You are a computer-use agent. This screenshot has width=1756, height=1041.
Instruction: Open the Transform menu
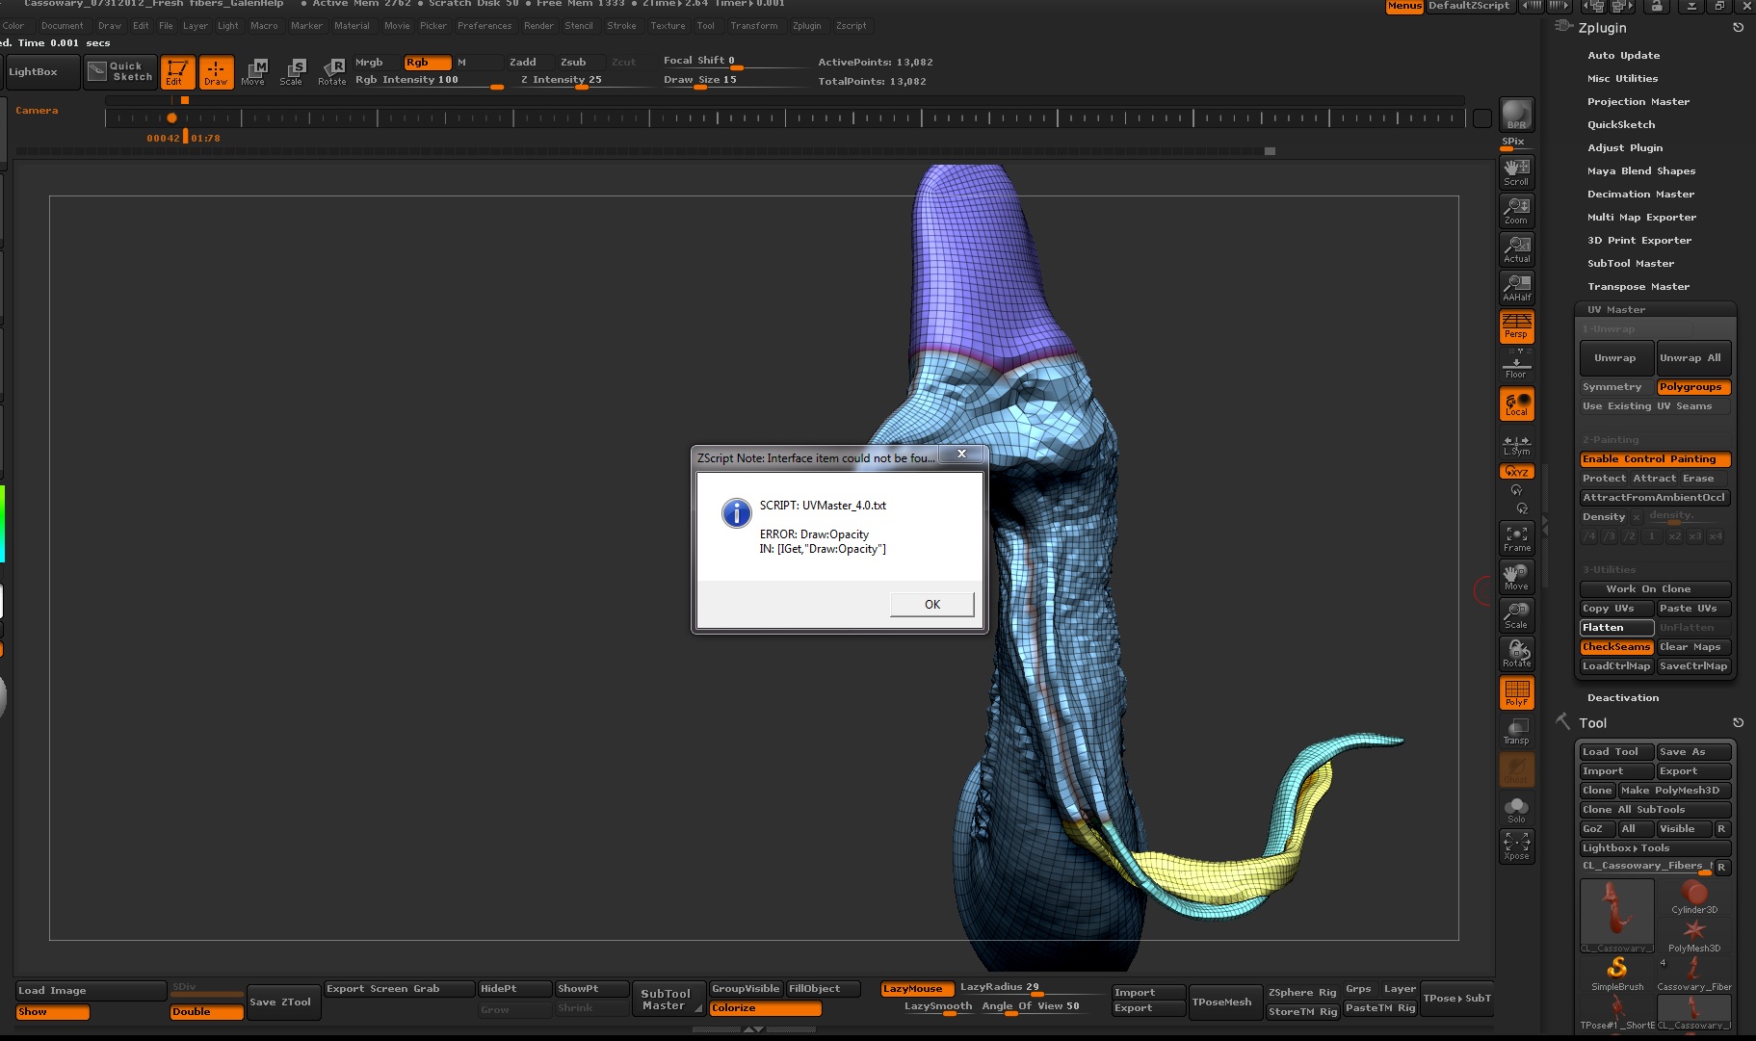(x=753, y=26)
